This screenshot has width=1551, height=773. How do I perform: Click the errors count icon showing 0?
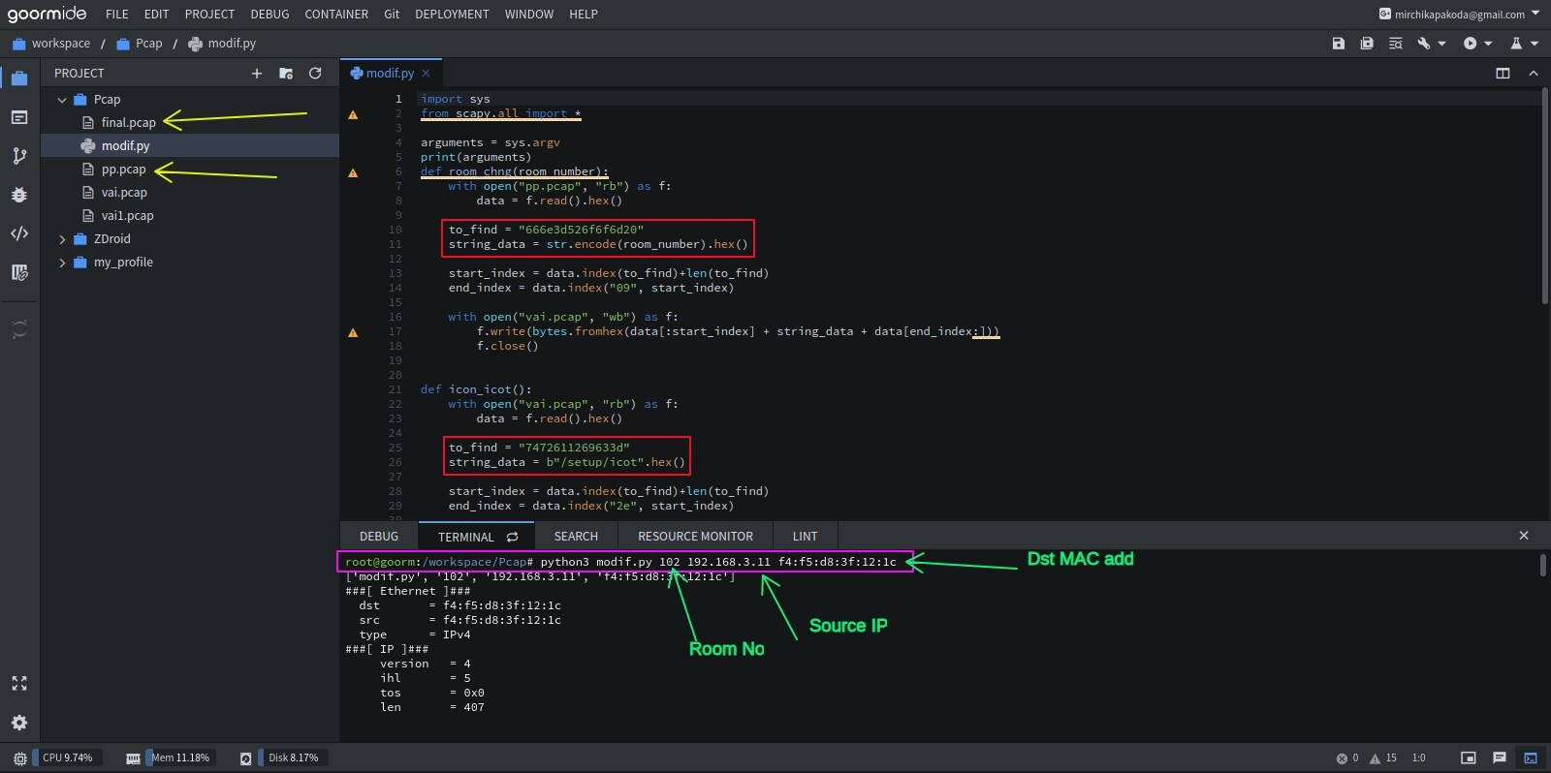(1342, 758)
